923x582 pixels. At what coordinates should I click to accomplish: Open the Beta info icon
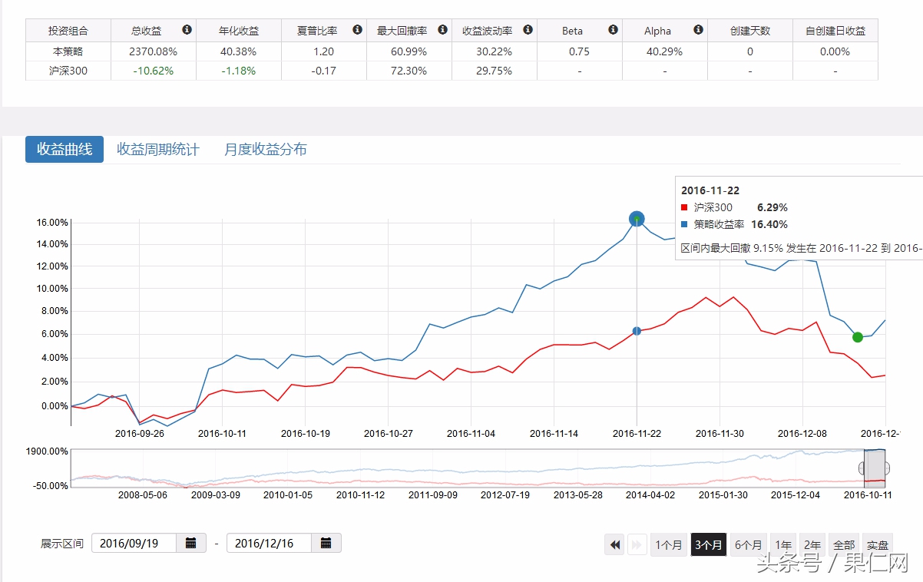(x=611, y=30)
